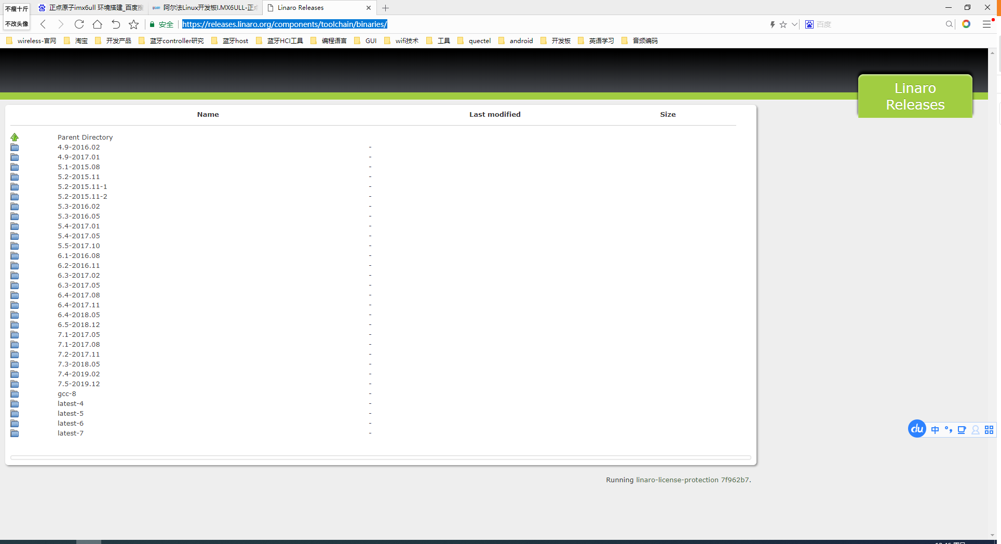This screenshot has width=1001, height=544.
Task: Click the folder icon beside latest-7
Action: (15, 433)
